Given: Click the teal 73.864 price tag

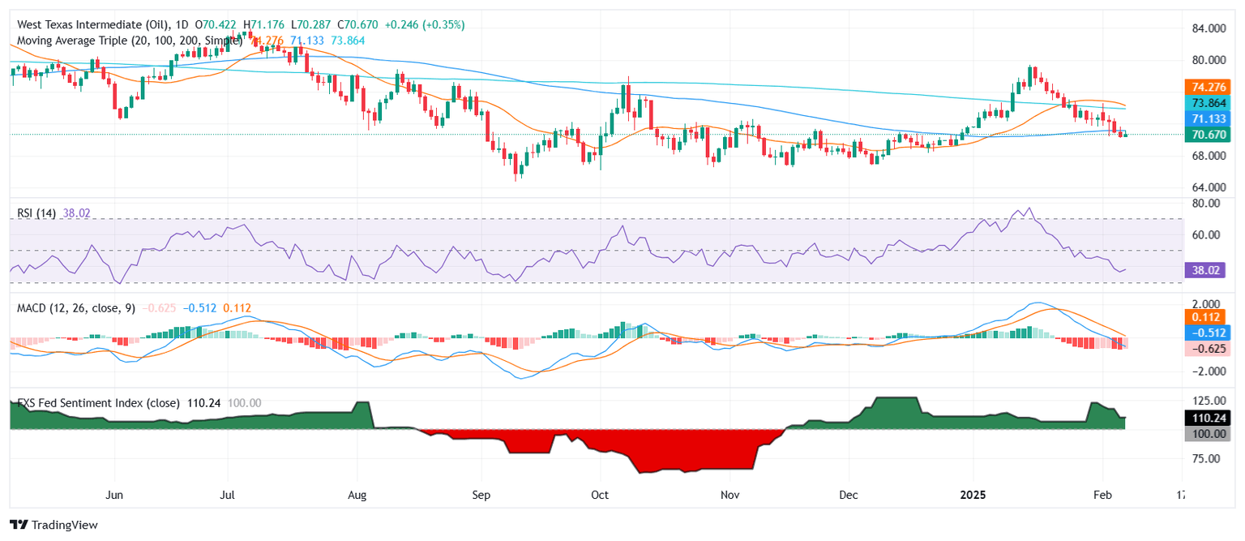Looking at the screenshot, I should tap(1207, 103).
